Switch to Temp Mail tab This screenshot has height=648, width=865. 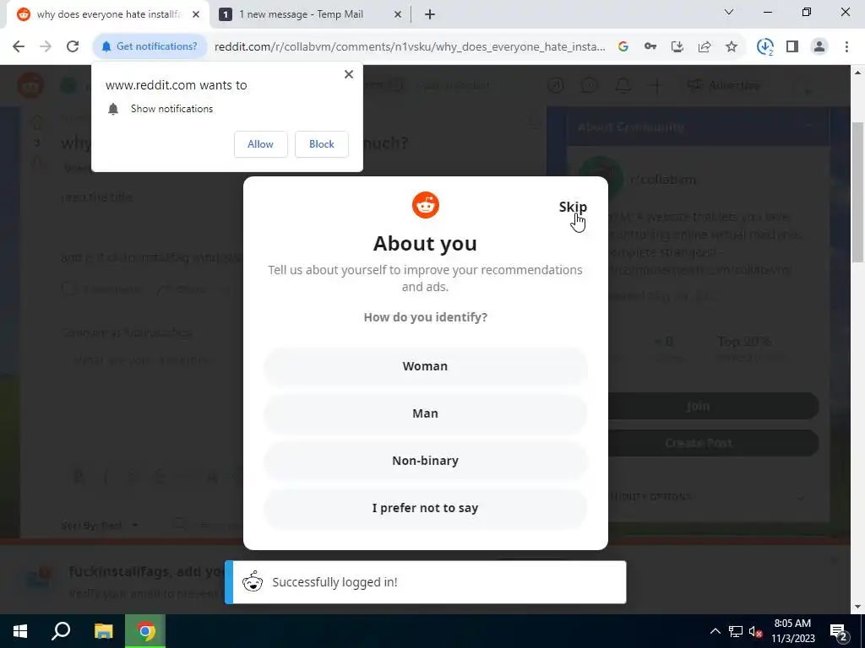[311, 14]
